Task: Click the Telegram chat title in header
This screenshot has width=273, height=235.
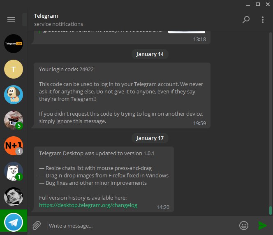Action: (46, 16)
